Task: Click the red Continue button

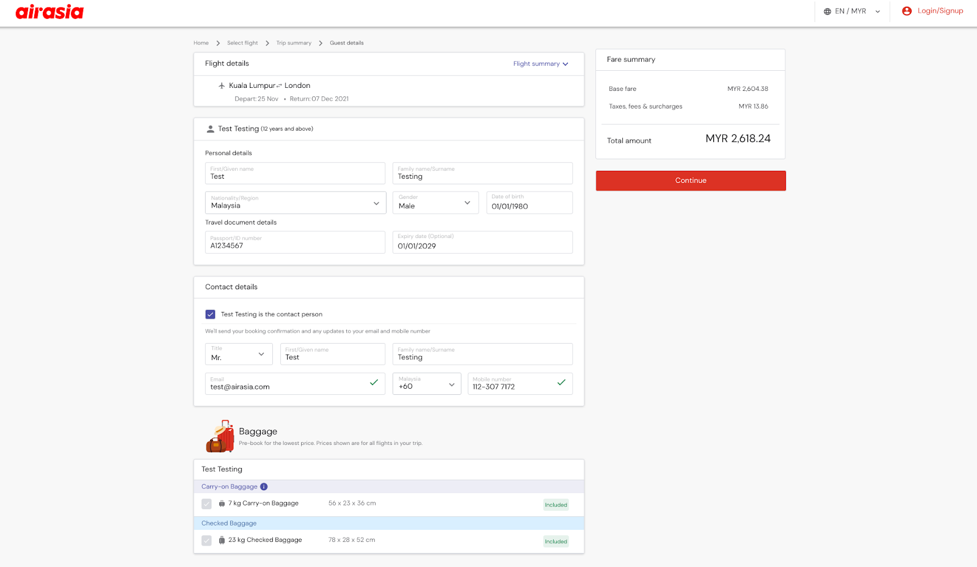Action: click(x=691, y=181)
